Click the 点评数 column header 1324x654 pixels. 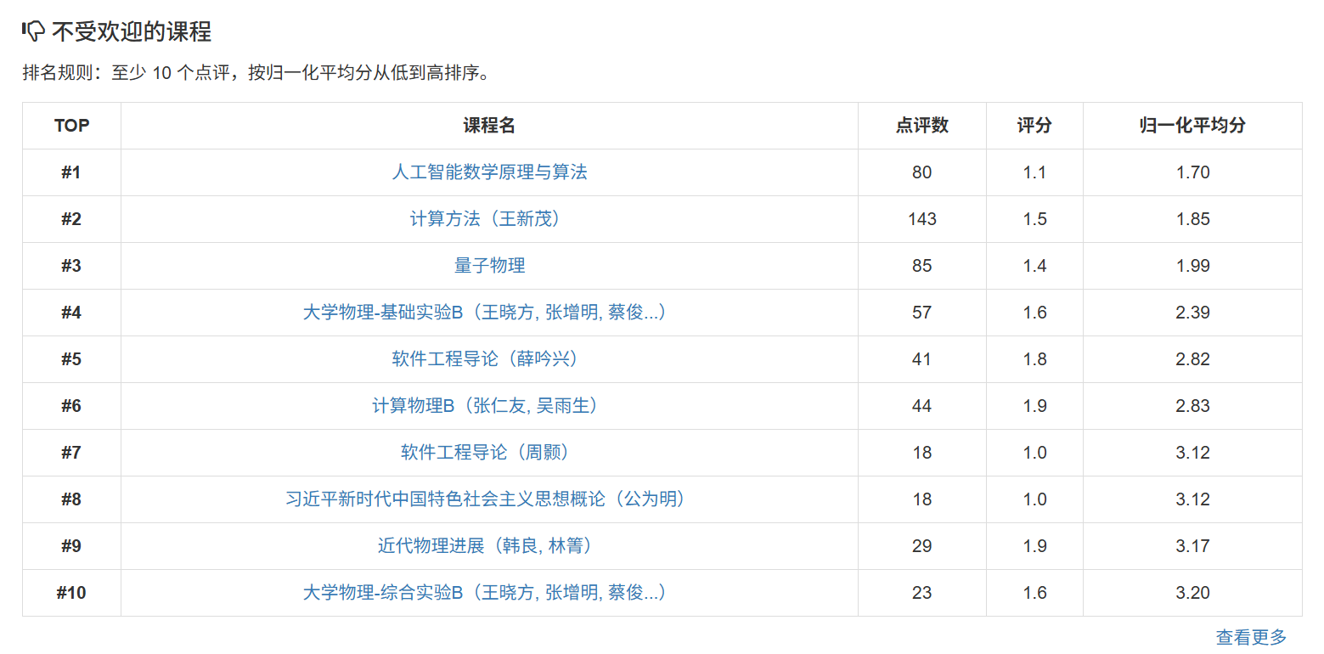coord(921,126)
